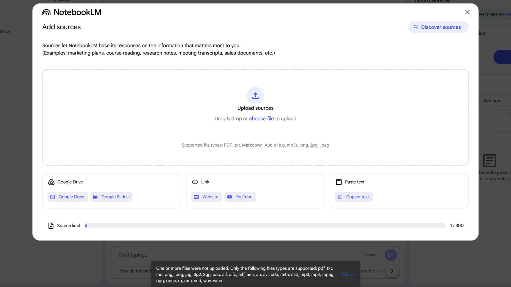The height and width of the screenshot is (287, 511).
Task: Add a Website link as a source
Action: click(x=206, y=197)
